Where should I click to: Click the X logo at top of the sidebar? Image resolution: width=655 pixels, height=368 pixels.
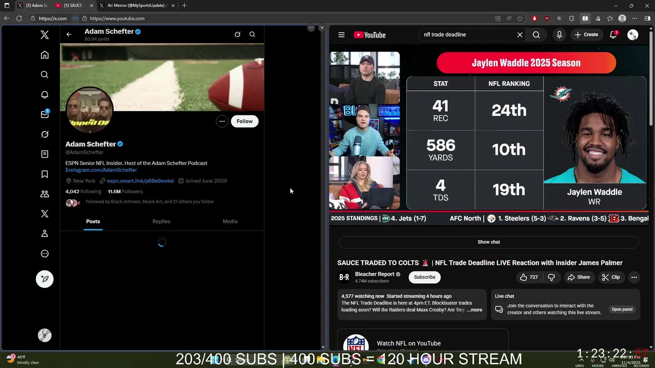[45, 35]
